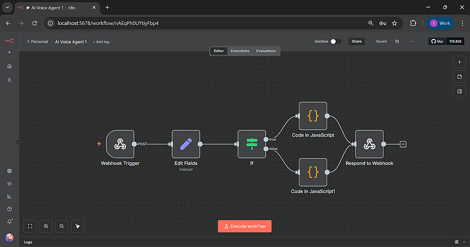Toggle the workflow Inactive switch
Viewport: 470px width, 247px height.
click(x=336, y=42)
